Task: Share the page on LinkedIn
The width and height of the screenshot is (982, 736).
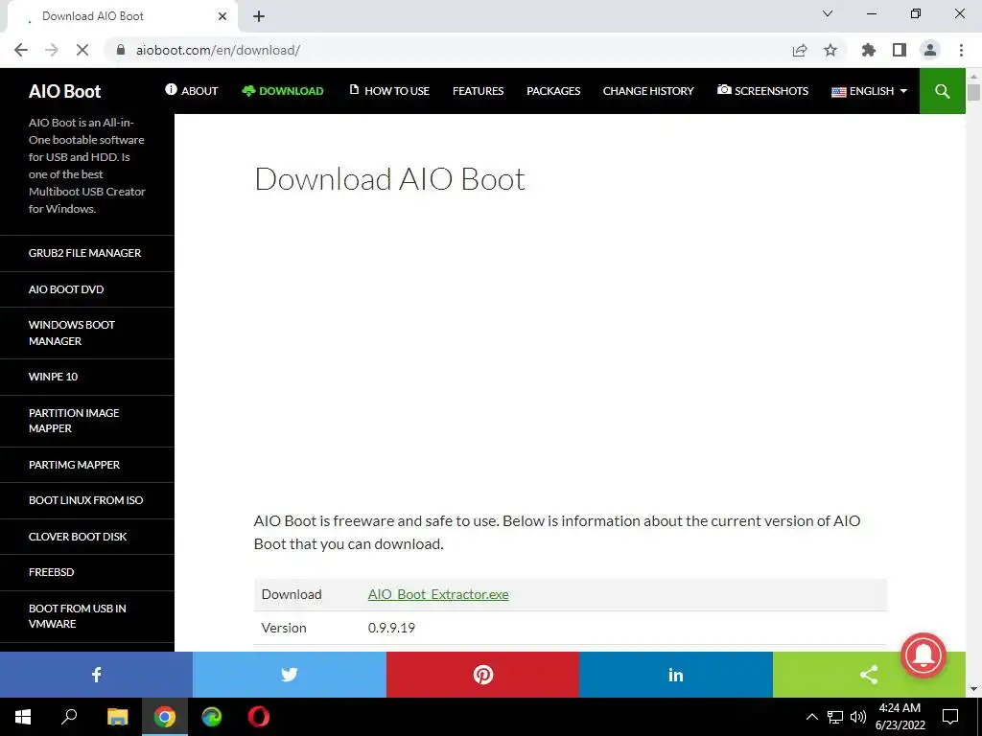Action: [x=676, y=675]
